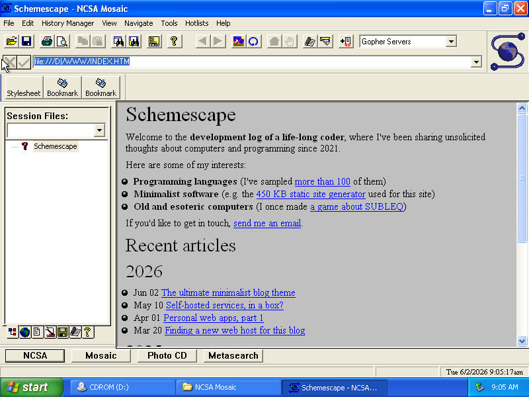Select Schemescape item in session tree
529x397 pixels.
[56, 146]
